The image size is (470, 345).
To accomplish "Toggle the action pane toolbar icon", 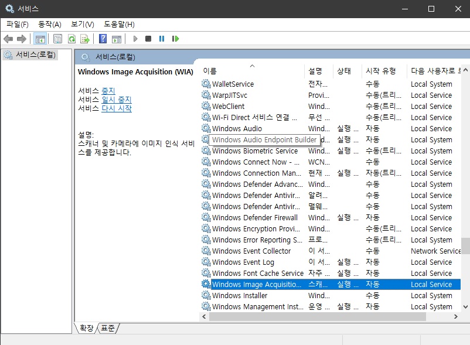I will pos(117,39).
